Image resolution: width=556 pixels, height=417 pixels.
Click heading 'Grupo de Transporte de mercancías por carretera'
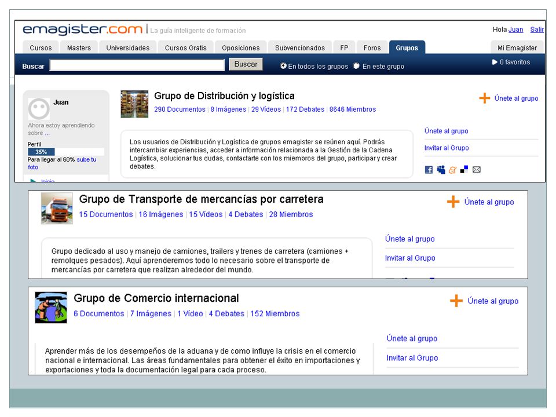(201, 199)
